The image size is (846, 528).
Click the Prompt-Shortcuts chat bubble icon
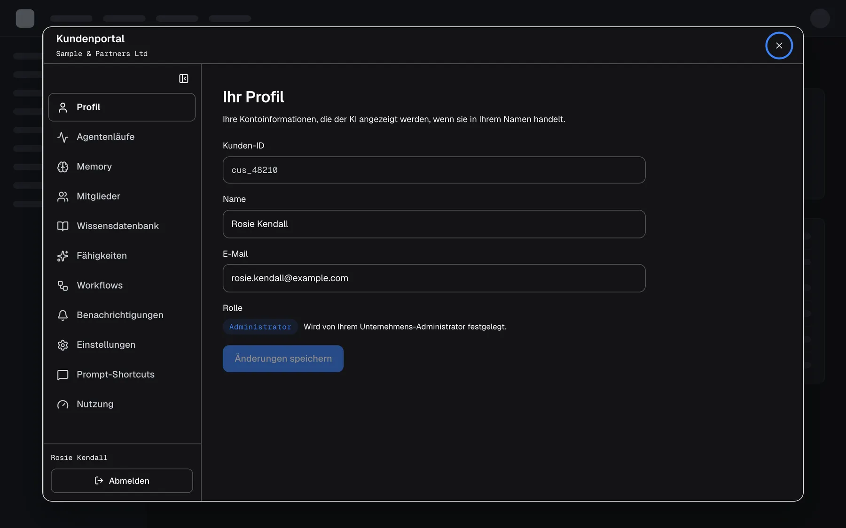tap(63, 375)
